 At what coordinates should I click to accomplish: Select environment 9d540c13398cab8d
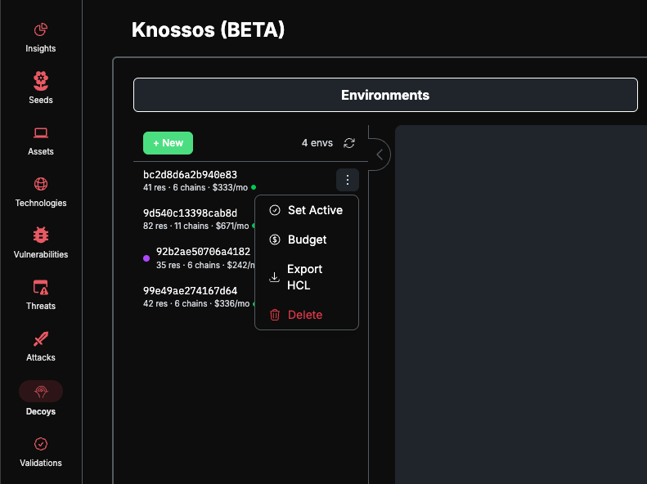tap(191, 213)
